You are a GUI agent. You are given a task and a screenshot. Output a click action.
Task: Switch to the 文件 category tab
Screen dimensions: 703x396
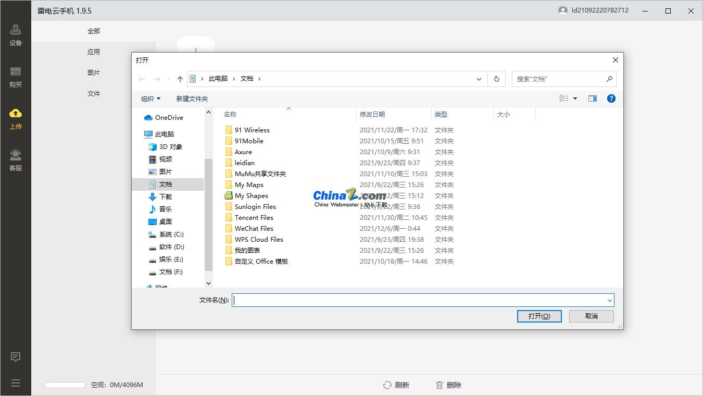pyautogui.click(x=94, y=94)
